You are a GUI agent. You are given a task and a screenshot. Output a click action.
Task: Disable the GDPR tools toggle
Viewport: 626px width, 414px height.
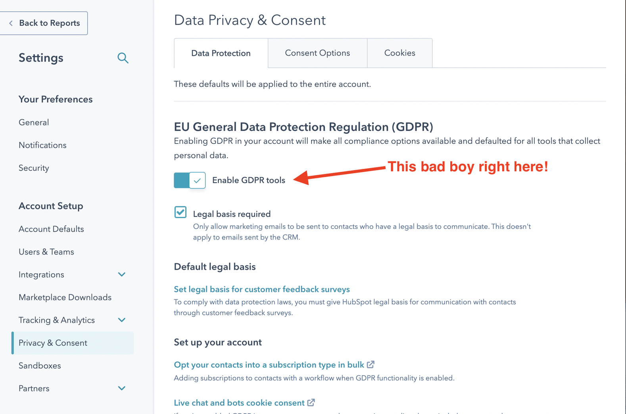pos(189,180)
